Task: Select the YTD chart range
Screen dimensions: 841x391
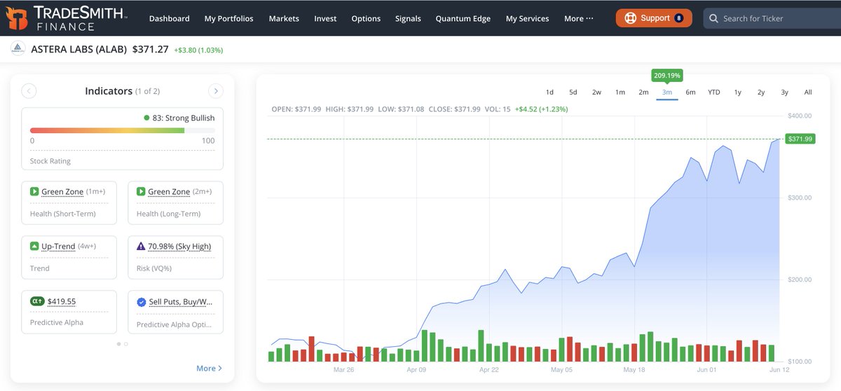Action: point(714,92)
